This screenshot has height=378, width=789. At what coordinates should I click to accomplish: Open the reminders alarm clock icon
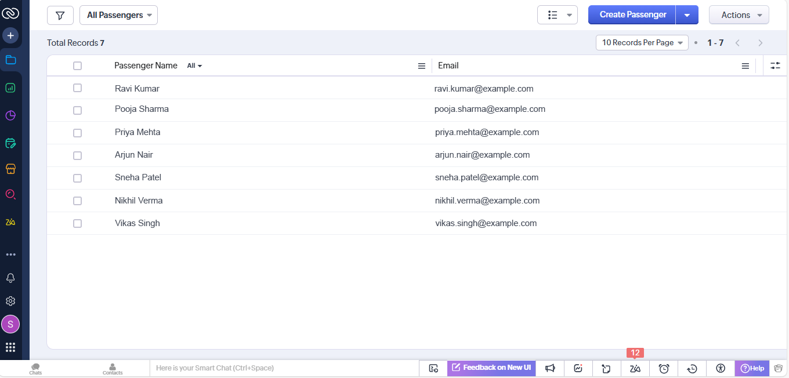[664, 368]
